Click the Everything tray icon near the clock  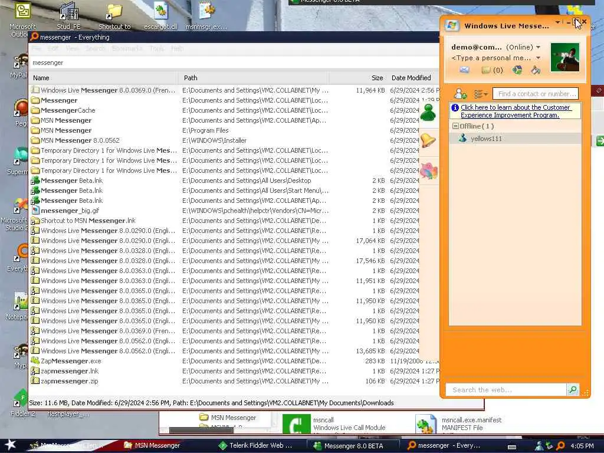coord(560,446)
